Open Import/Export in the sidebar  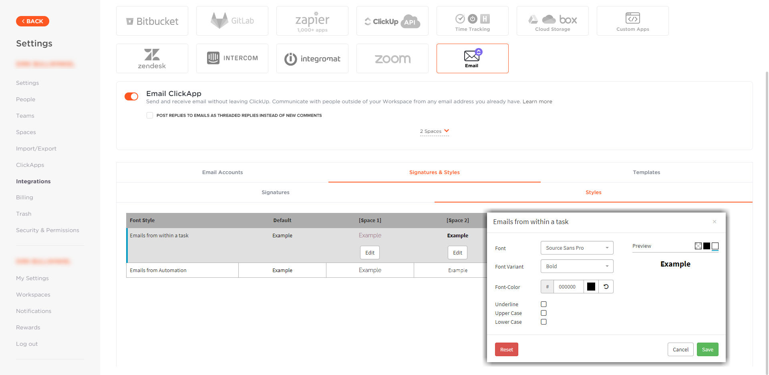[36, 148]
